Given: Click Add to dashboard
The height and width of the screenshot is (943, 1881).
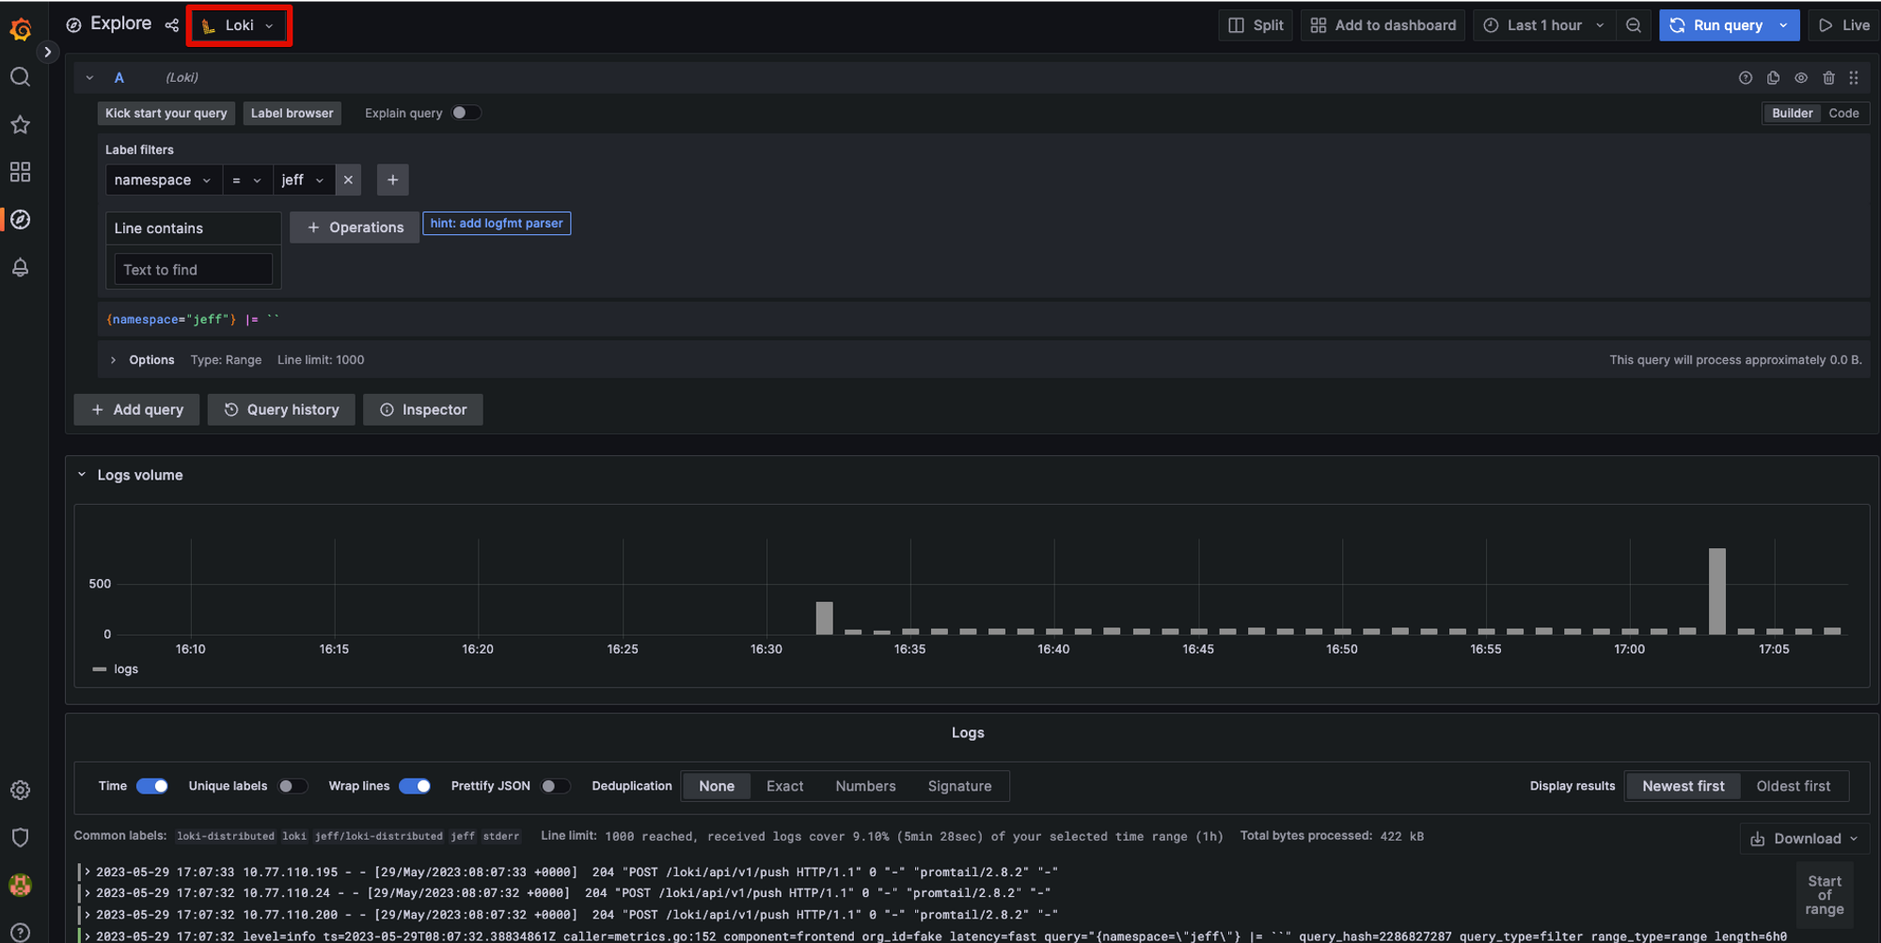Looking at the screenshot, I should point(1383,25).
